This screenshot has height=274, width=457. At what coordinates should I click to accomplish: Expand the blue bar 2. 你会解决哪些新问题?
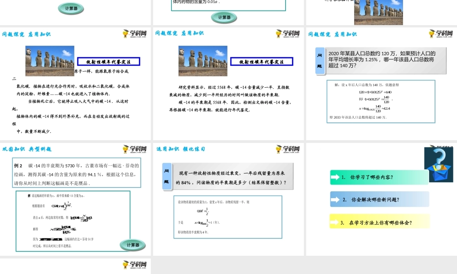pos(379,199)
